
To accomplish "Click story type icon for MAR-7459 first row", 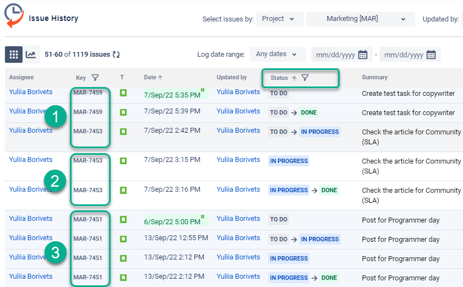I will (x=123, y=93).
